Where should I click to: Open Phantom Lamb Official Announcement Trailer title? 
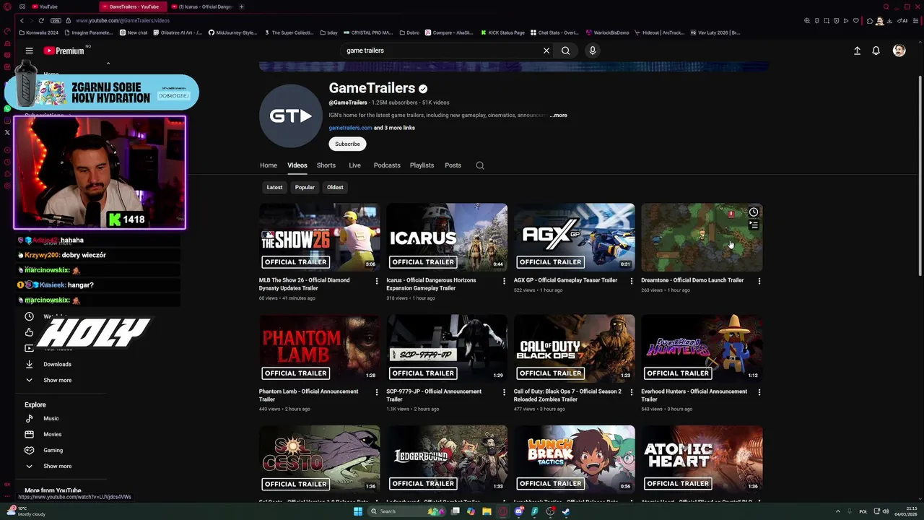pos(308,395)
